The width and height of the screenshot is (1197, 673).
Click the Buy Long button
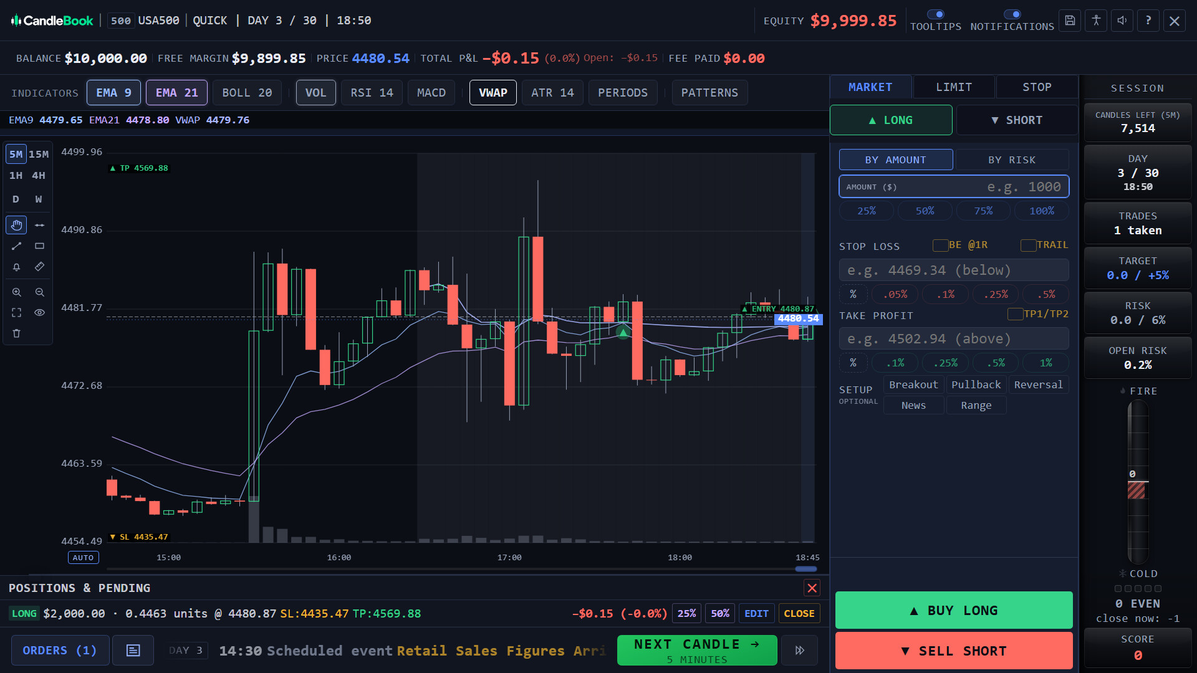(x=954, y=611)
